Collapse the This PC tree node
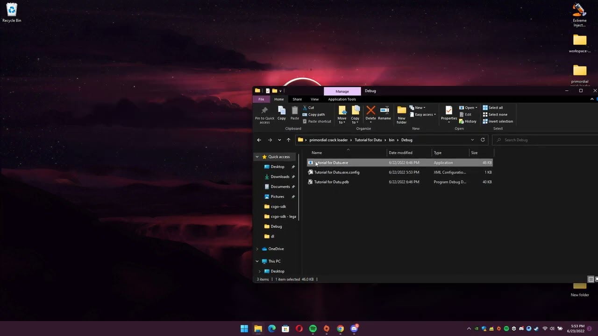The height and width of the screenshot is (336, 598). point(257,261)
